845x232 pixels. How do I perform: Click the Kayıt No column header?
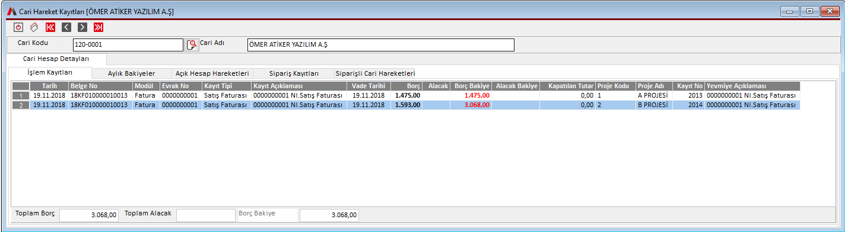coord(688,86)
